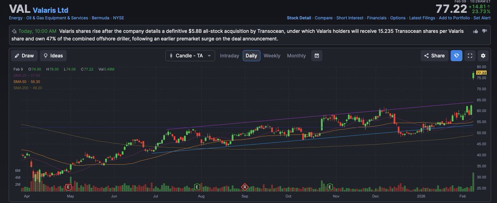Click the tall volume bar at February
This screenshot has height=203, width=497.
(473, 182)
